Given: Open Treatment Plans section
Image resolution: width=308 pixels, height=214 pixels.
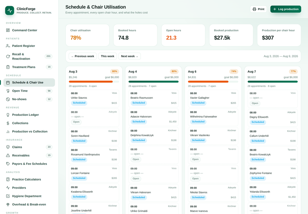Looking at the screenshot, I should [x=29, y=67].
